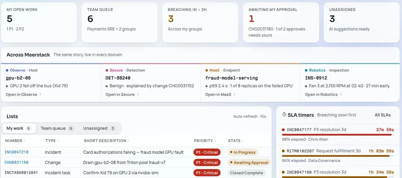Open the Breaching in < 2H card
Image resolution: width=402 pixels, height=178 pixels.
click(x=200, y=22)
